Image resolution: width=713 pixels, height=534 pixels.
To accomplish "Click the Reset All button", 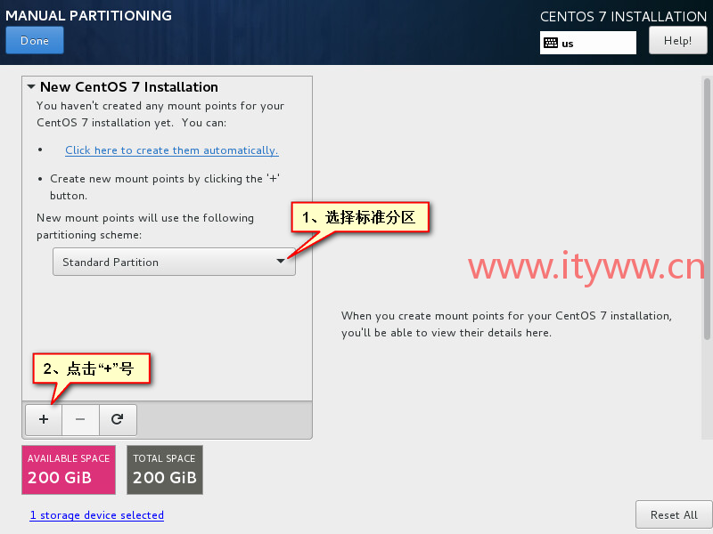I will [x=674, y=515].
